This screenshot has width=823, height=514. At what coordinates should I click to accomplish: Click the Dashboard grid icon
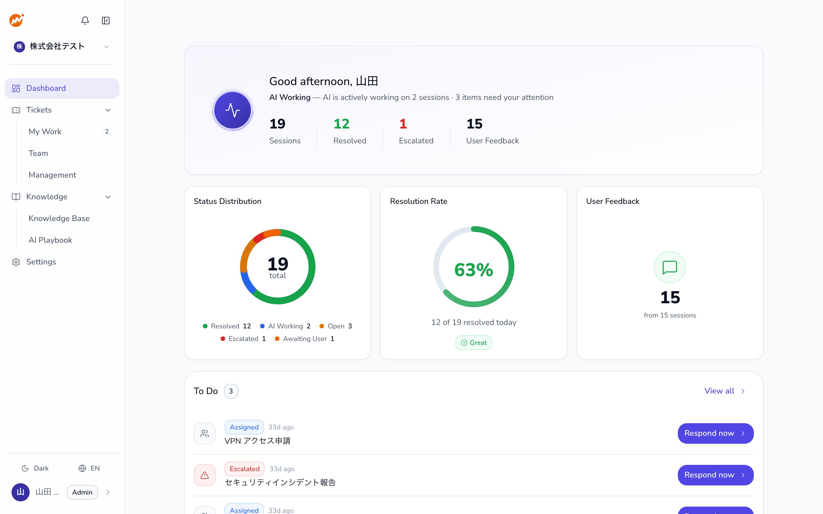tap(16, 89)
